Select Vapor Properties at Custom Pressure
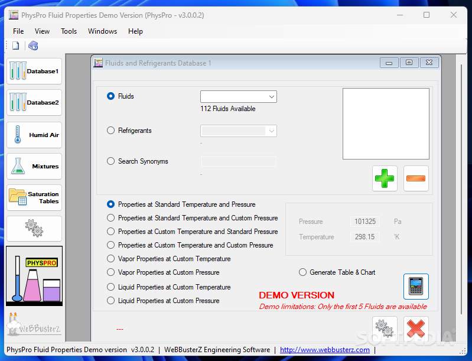This screenshot has width=472, height=361. coord(111,272)
